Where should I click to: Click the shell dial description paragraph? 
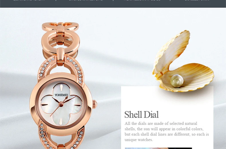point(167,132)
